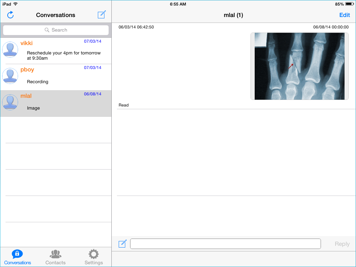Select the mlal conversation name

click(x=26, y=96)
